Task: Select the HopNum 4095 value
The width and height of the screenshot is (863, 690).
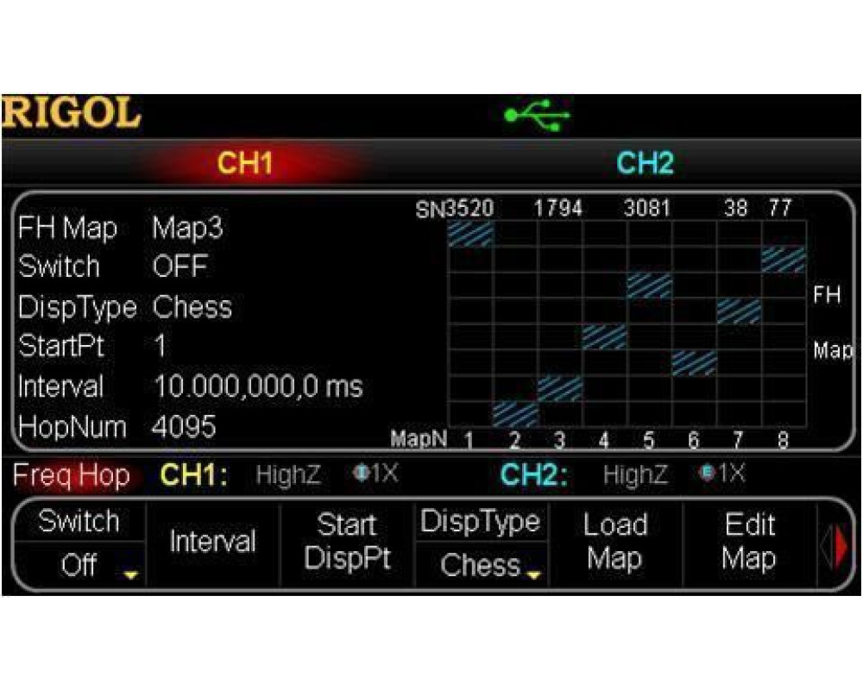Action: click(x=184, y=427)
